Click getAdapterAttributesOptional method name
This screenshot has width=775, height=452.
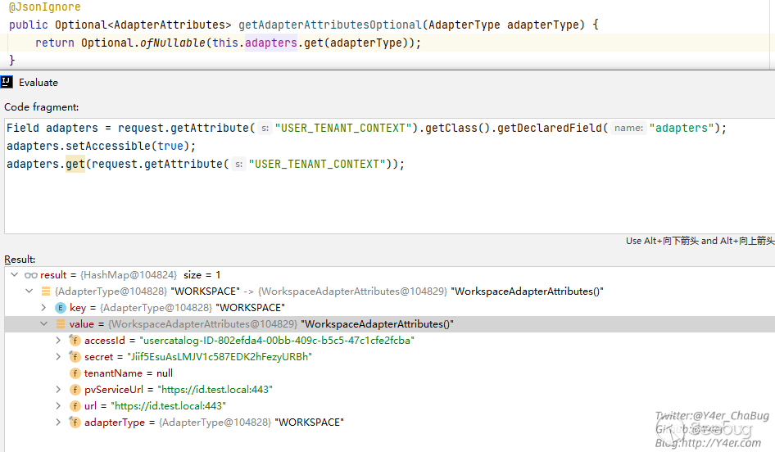(x=329, y=25)
